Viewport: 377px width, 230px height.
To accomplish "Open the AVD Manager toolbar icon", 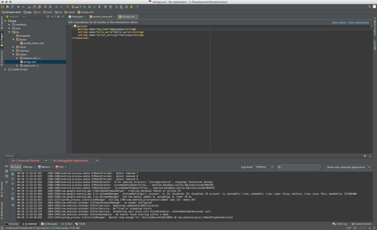I will 121,7.
